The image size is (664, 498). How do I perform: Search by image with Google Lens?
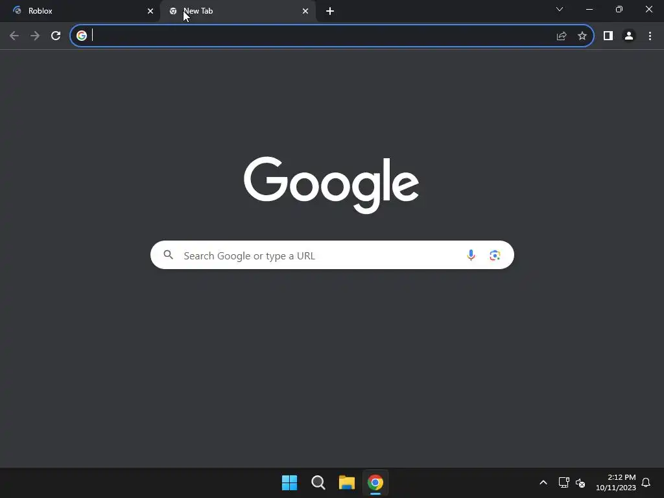click(495, 255)
